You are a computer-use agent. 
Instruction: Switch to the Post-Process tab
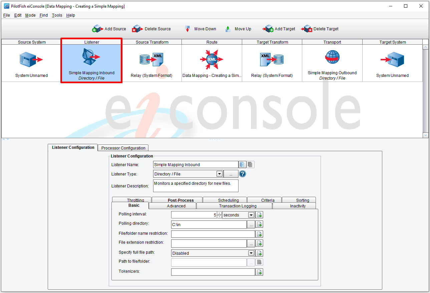(177, 200)
